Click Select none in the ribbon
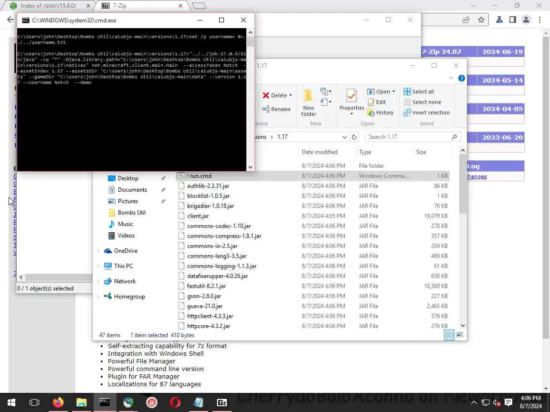 tap(423, 102)
